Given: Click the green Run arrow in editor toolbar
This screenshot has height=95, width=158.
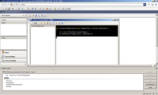Looking at the screenshot, I should point(38,23).
